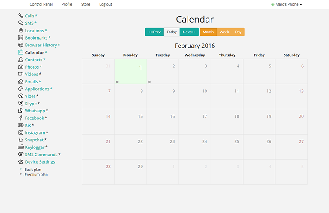Click the Bookmarks book icon
329x213 pixels.
click(x=21, y=37)
